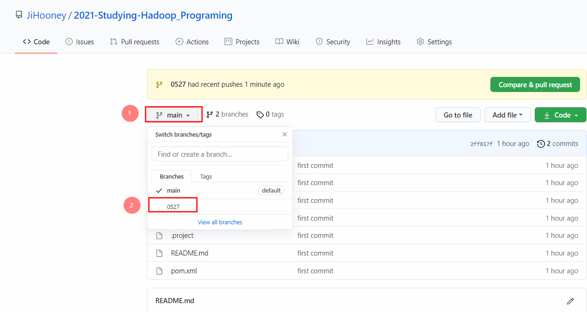
Task: Click the repository icon beside JiHooney
Action: point(19,15)
